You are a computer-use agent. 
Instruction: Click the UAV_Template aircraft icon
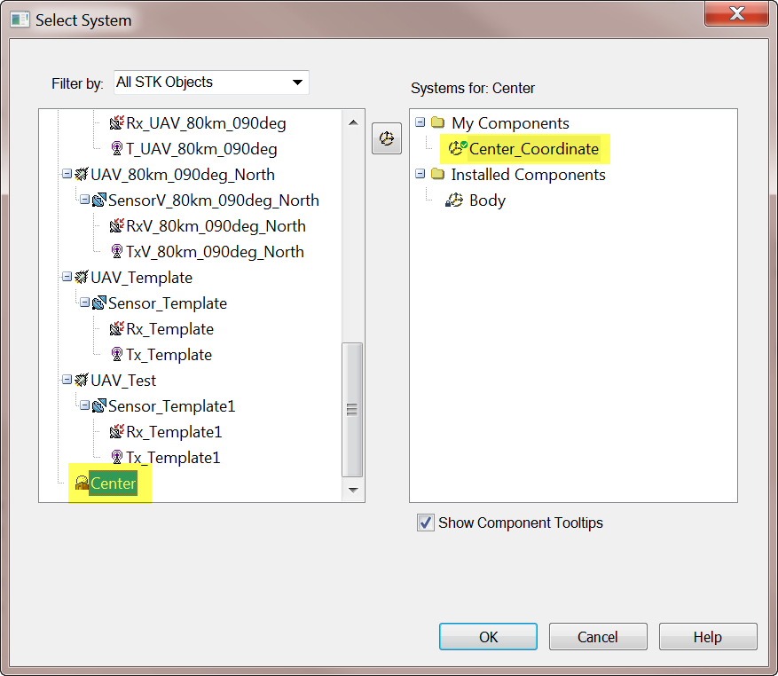coord(82,278)
